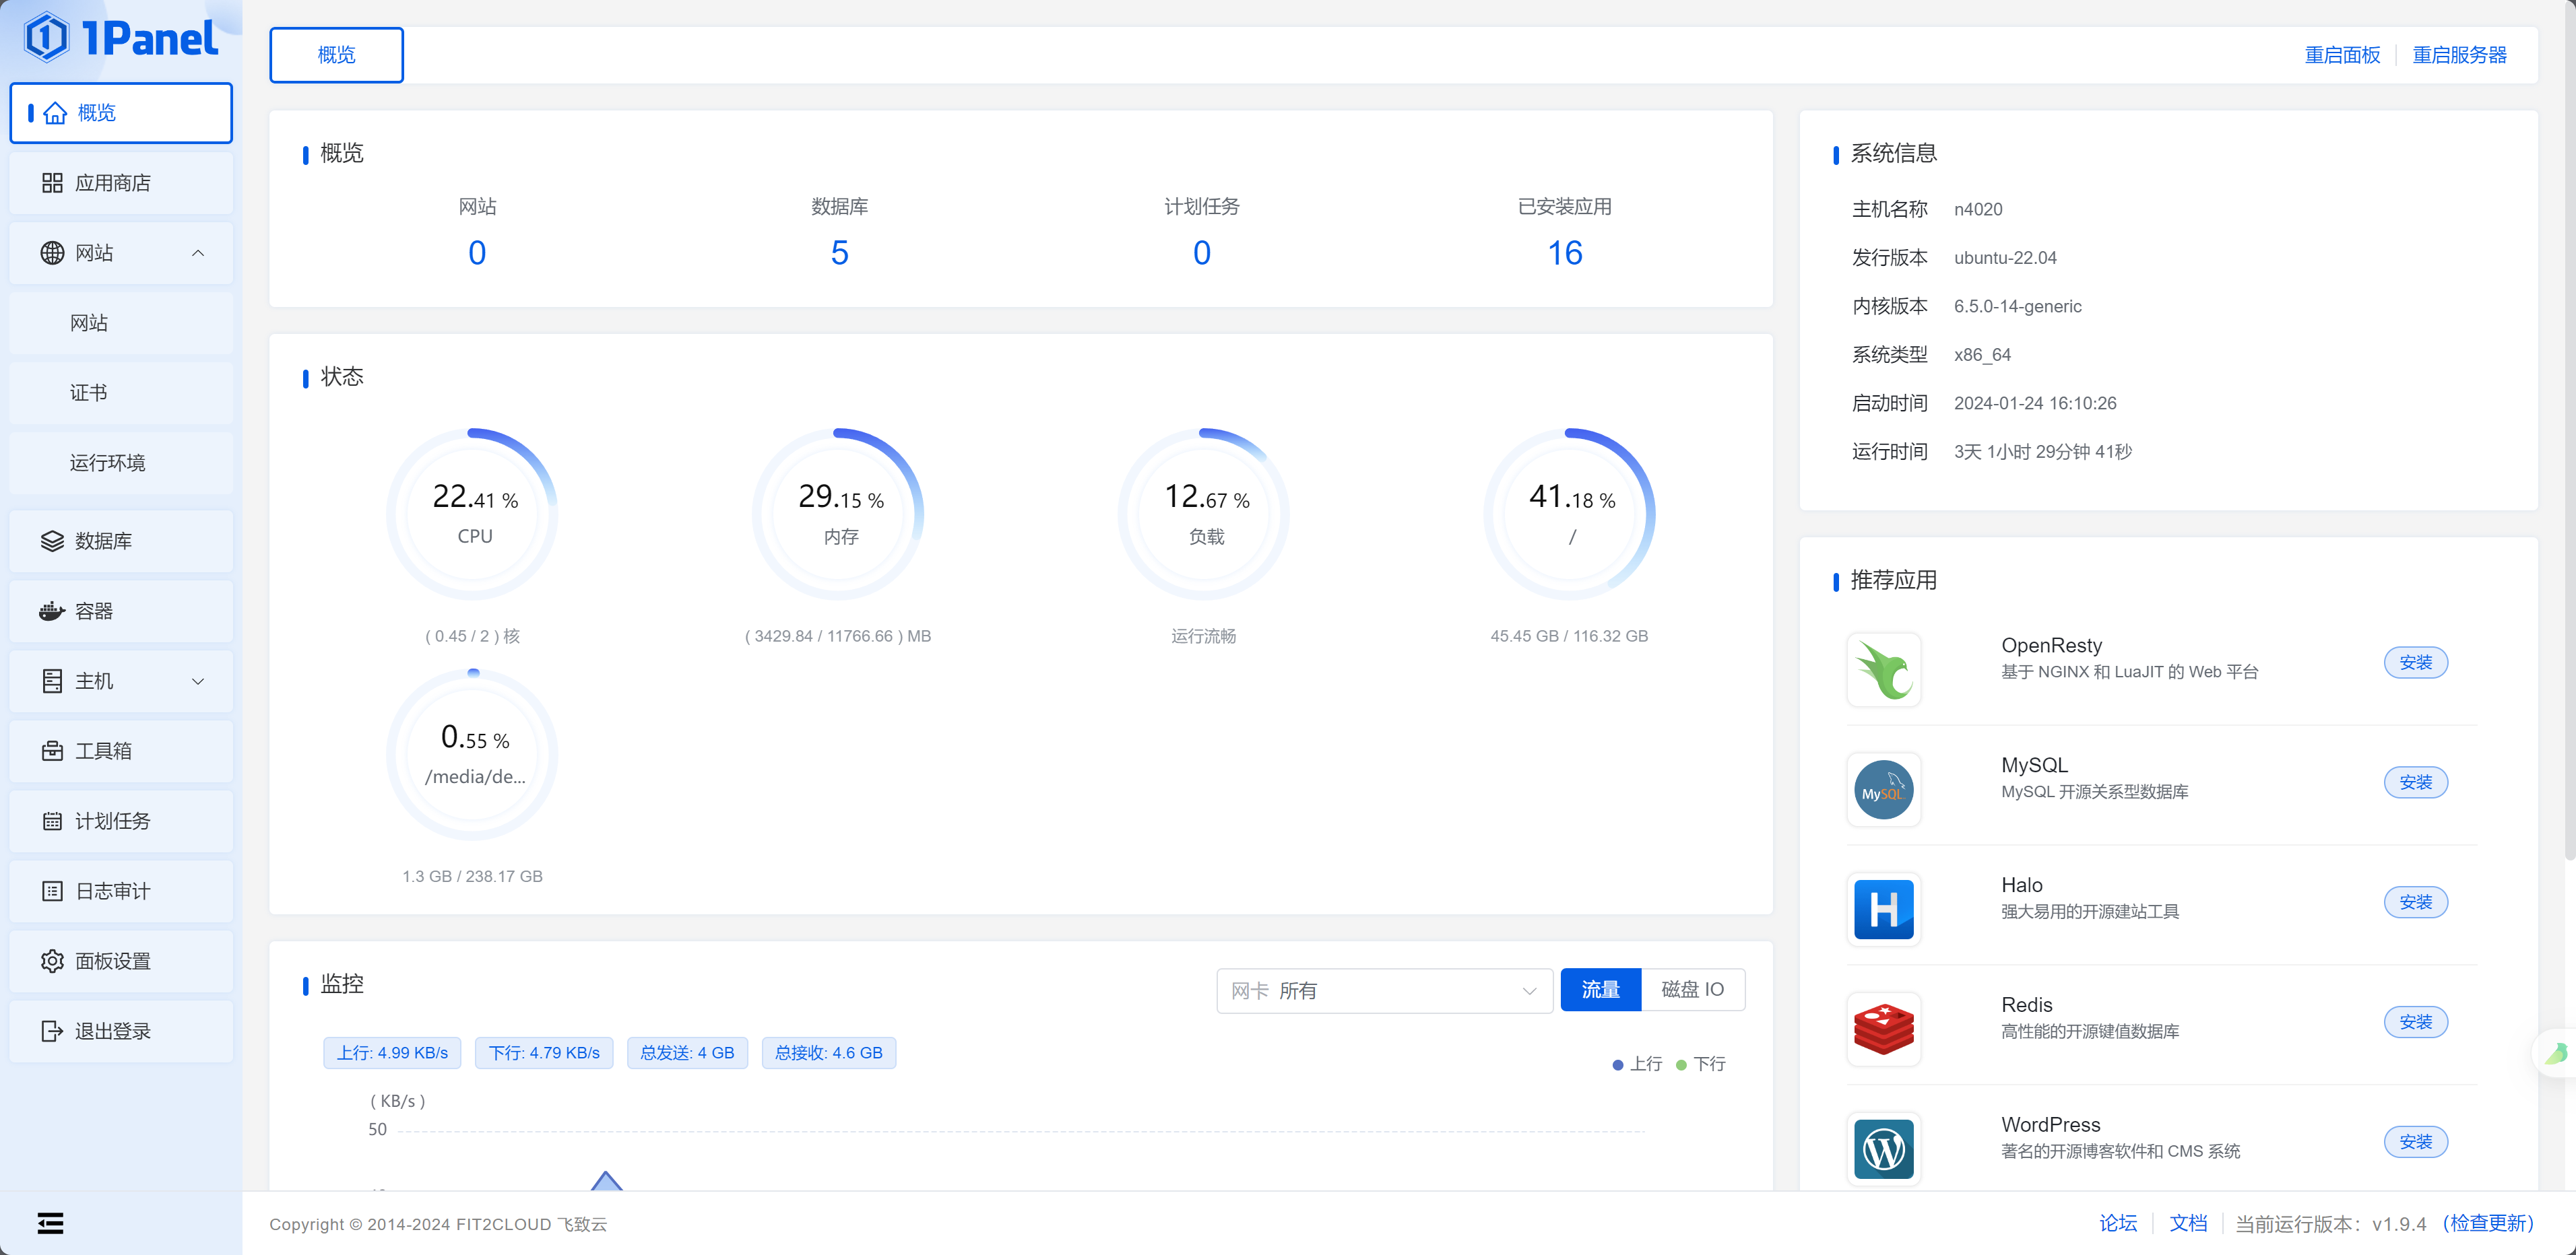Open the 证书 certificates submenu item
The width and height of the screenshot is (2576, 1255).
point(89,393)
